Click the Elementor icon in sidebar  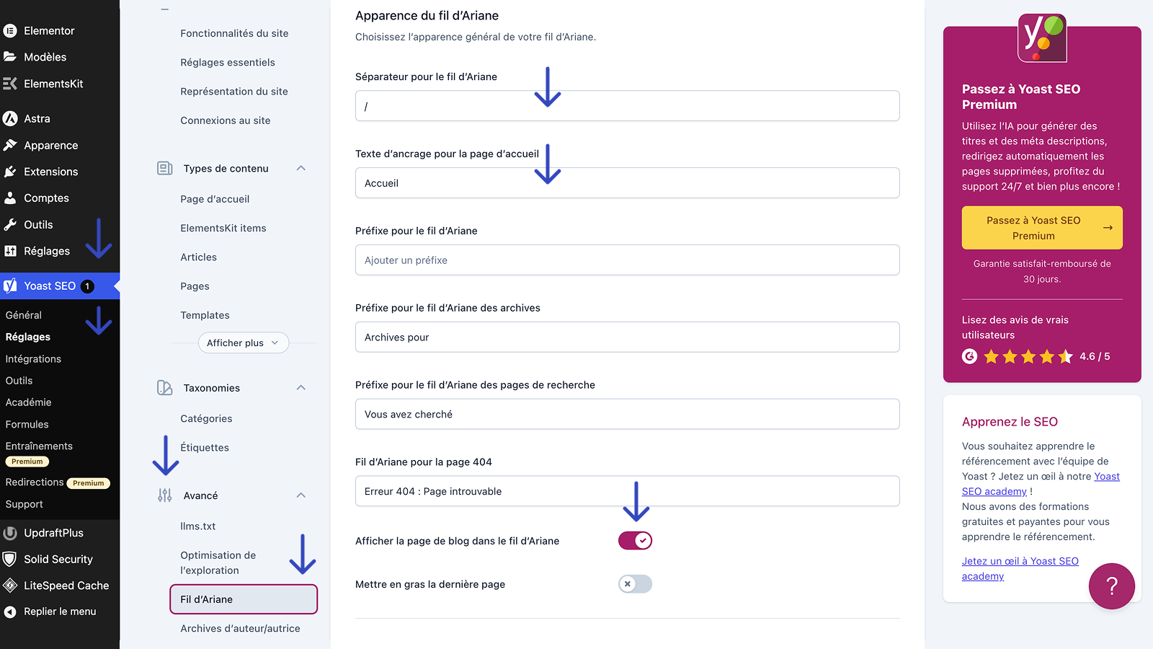tap(10, 31)
